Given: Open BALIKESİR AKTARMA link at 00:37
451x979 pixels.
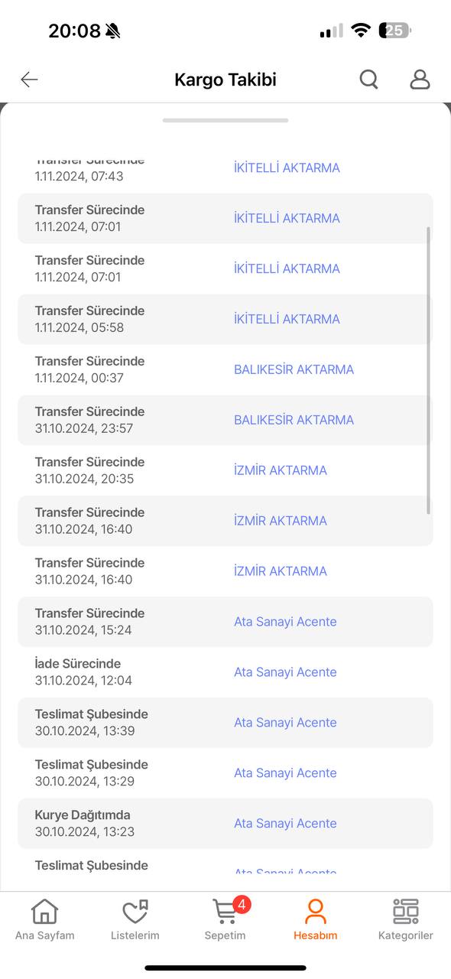Looking at the screenshot, I should [294, 369].
